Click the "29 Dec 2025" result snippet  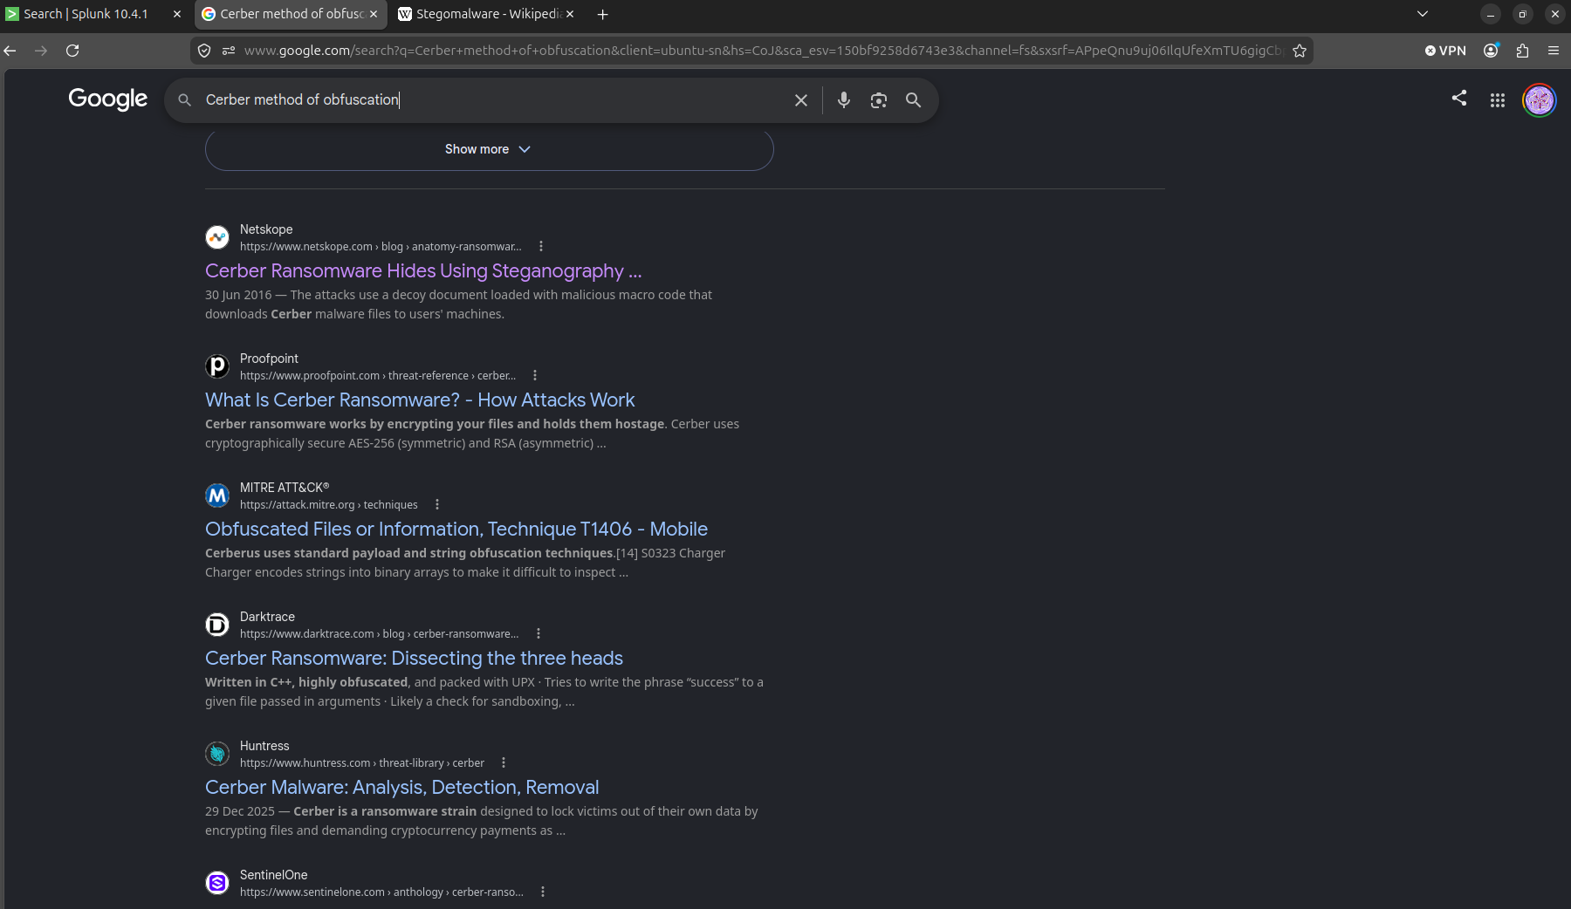pyautogui.click(x=482, y=821)
